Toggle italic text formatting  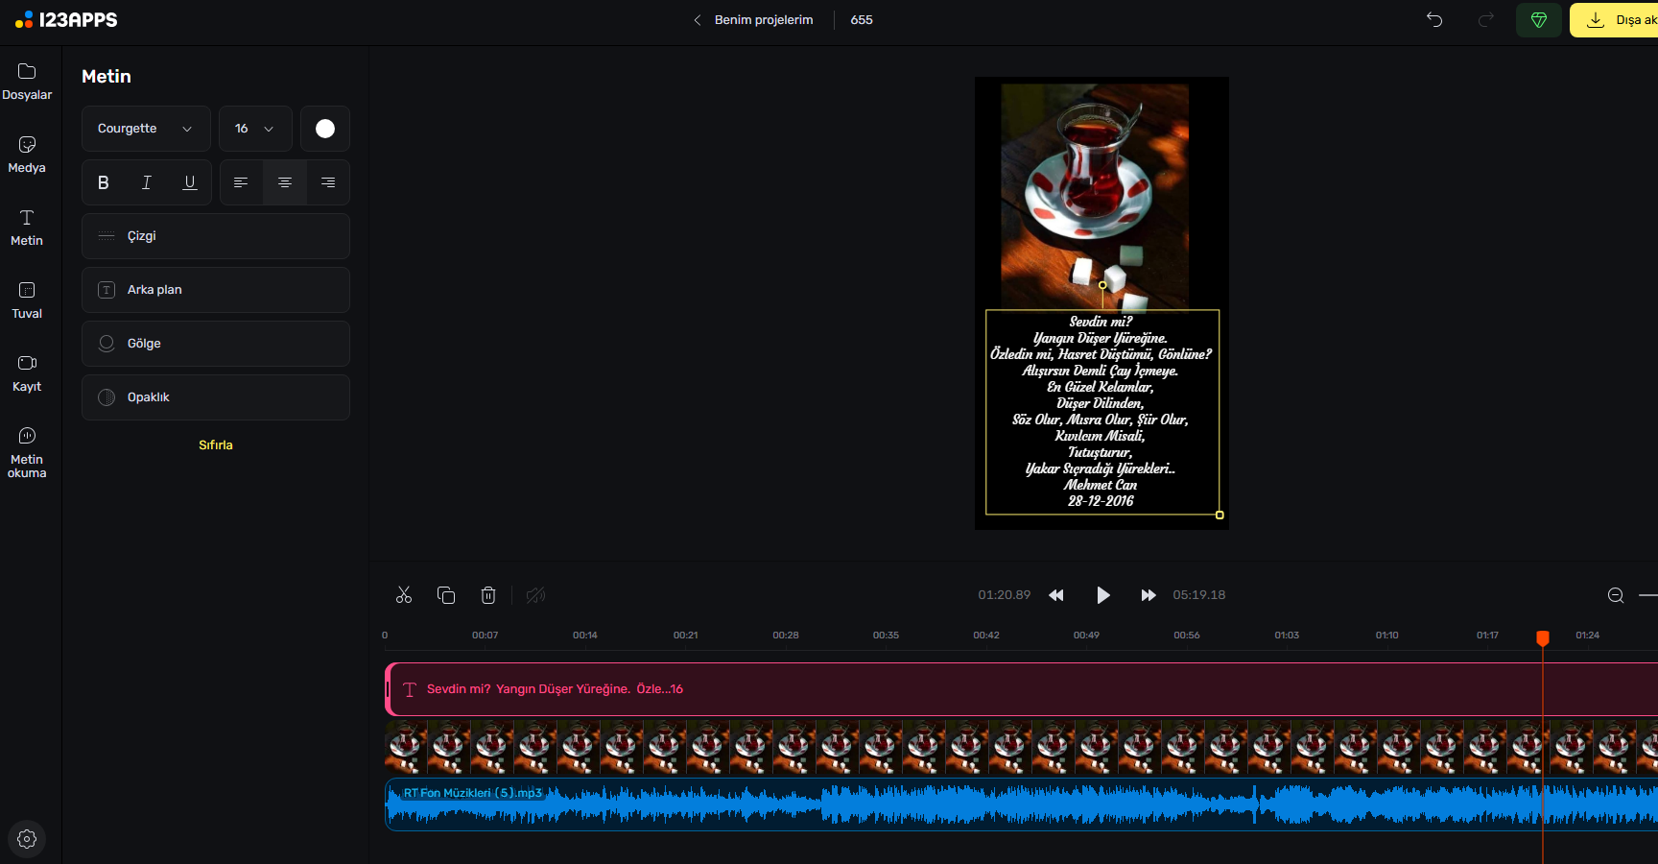point(147,182)
